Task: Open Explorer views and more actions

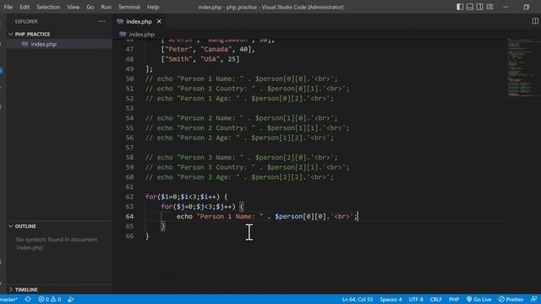Action: tap(101, 21)
